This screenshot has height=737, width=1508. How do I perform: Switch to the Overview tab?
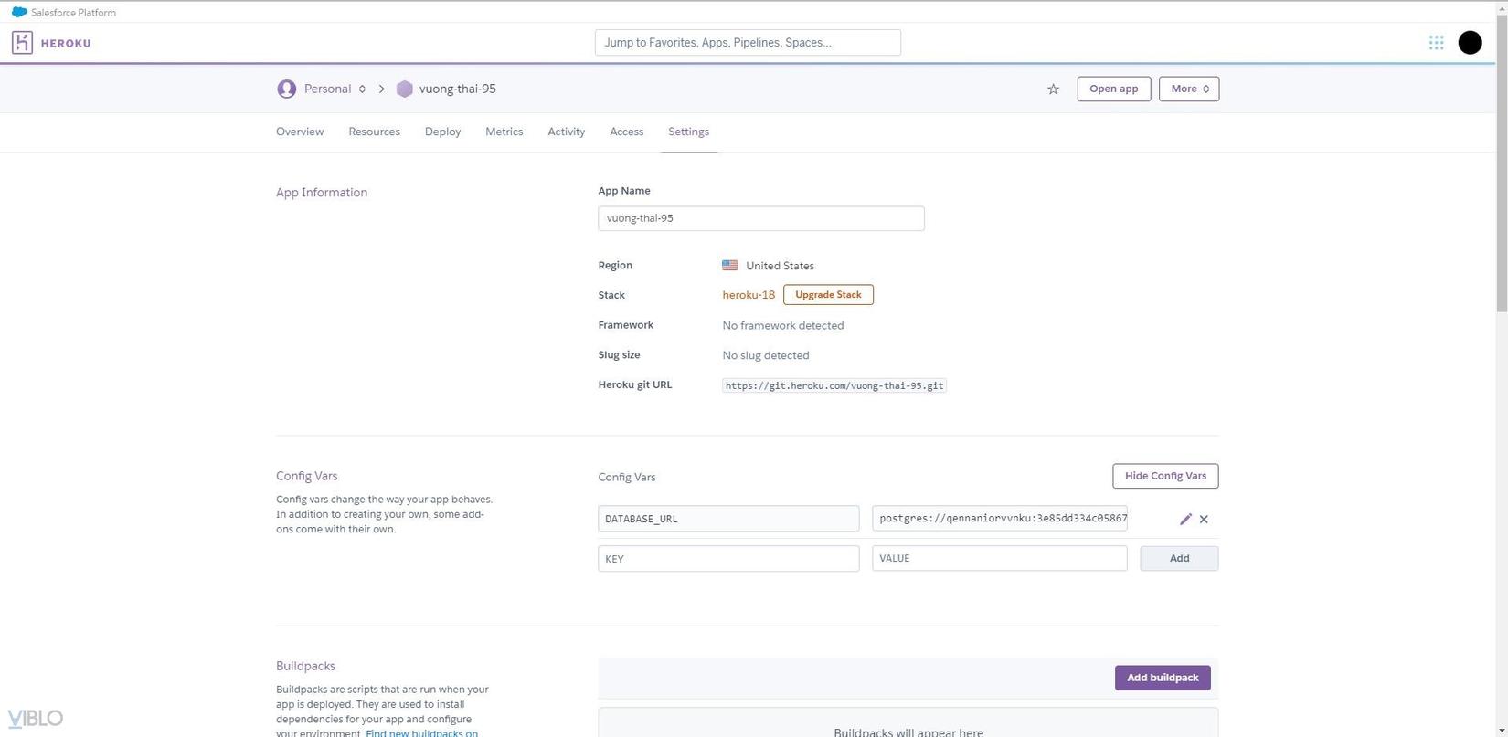click(x=300, y=132)
